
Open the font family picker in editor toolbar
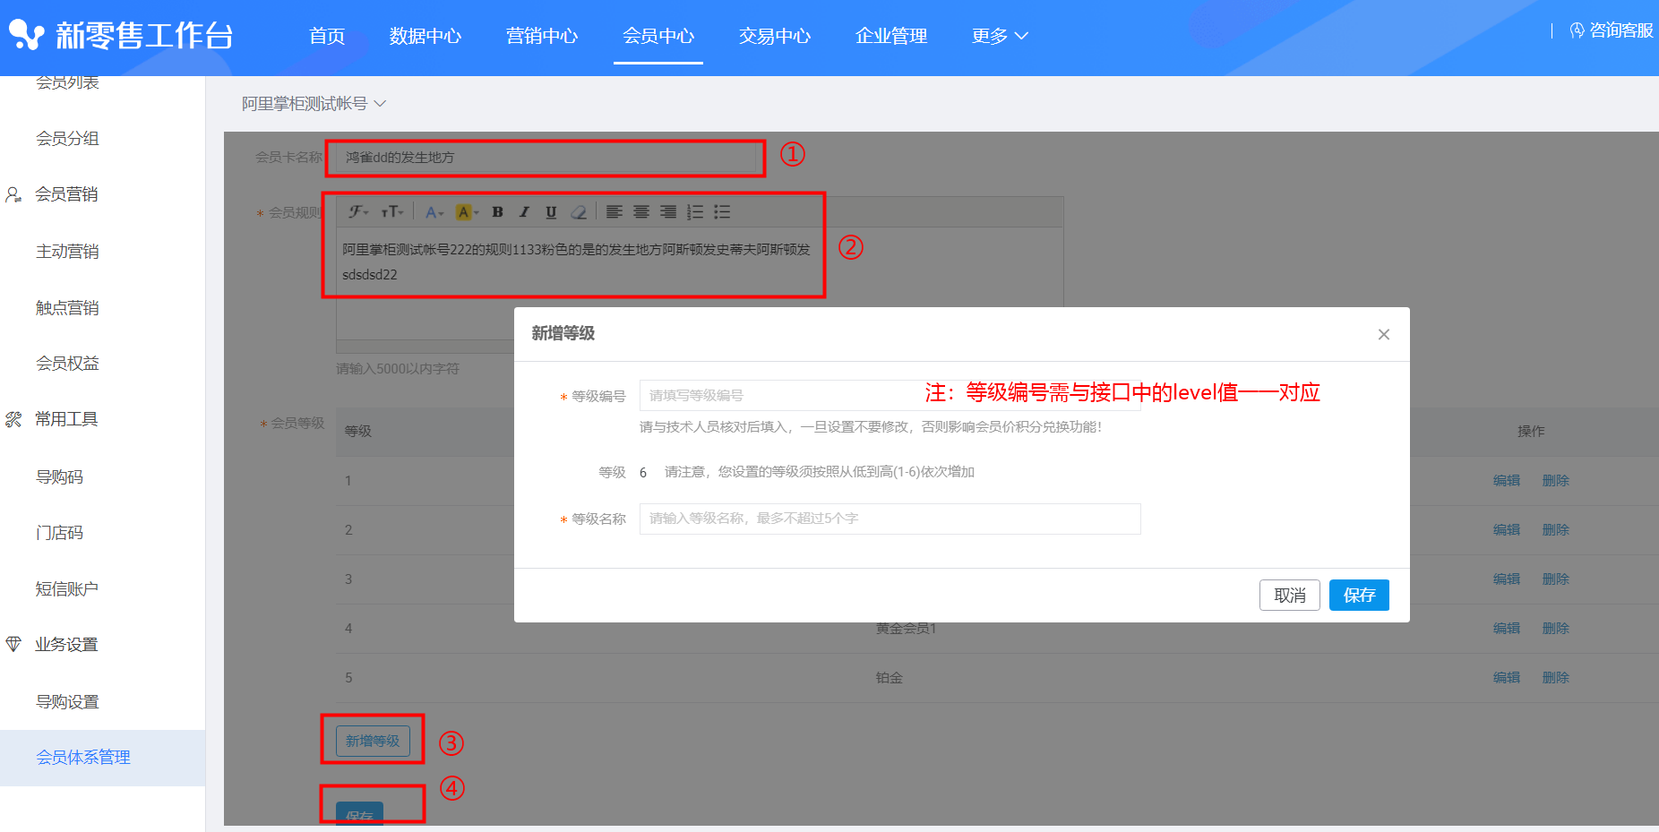click(x=358, y=212)
